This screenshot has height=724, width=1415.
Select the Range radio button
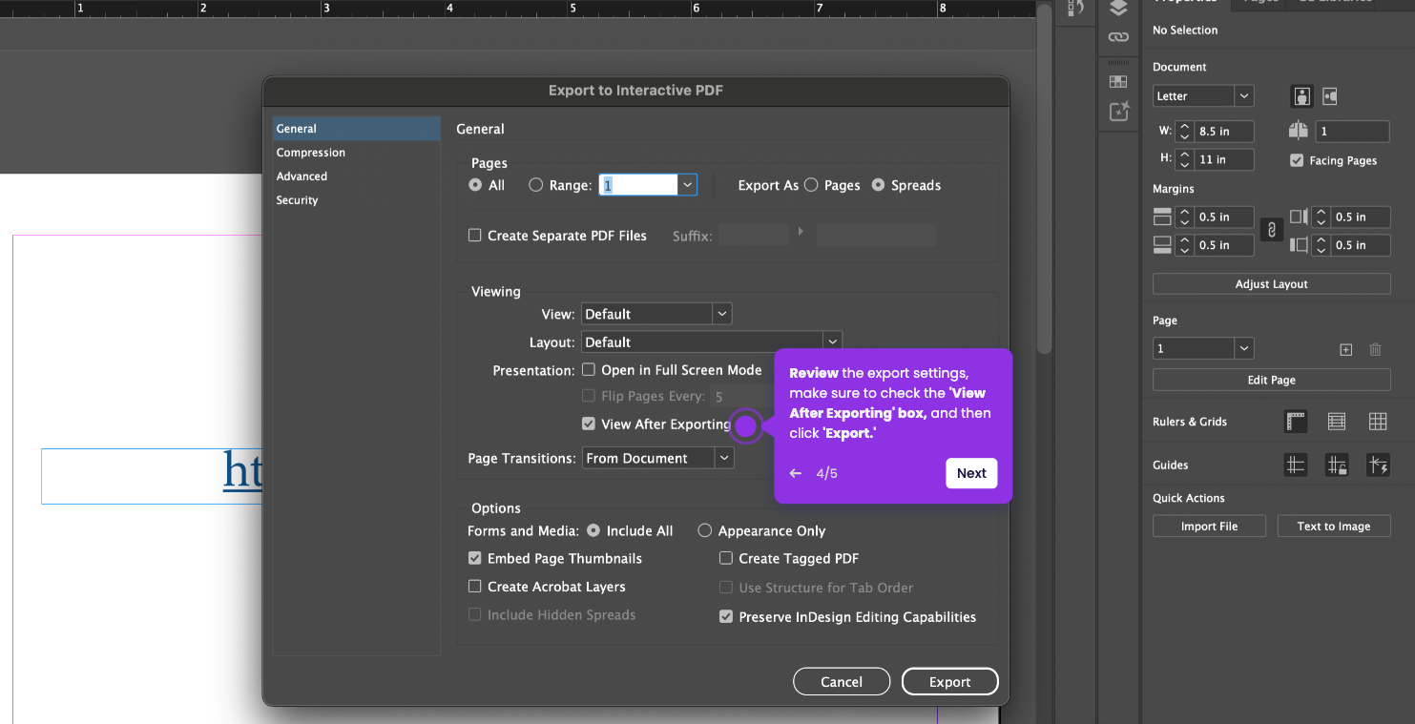535,185
